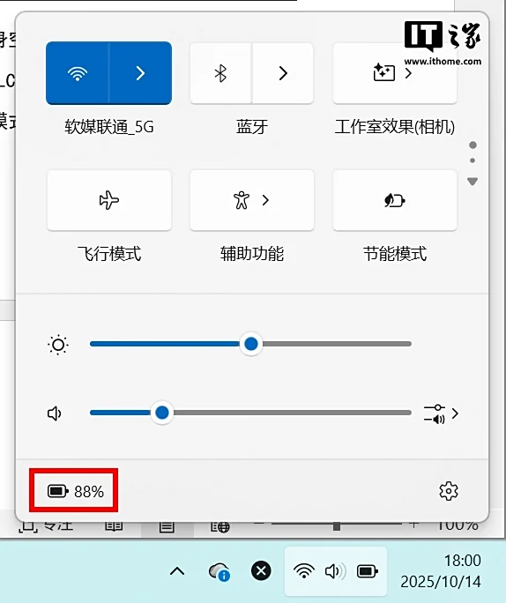The width and height of the screenshot is (506, 603).
Task: Open the clock and date 2025/10/14
Action: tap(441, 571)
